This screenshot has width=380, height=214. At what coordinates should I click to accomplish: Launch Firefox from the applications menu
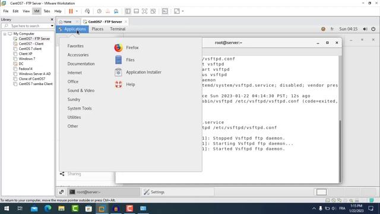(x=126, y=48)
